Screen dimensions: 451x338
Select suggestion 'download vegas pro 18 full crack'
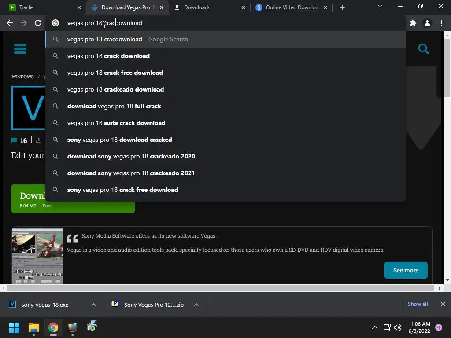coord(225,106)
